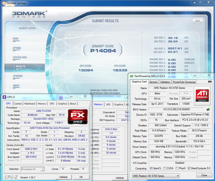The height and width of the screenshot is (181, 215).
Task: Click the GPU TEST 1 value 38.12
Action: click(173, 38)
